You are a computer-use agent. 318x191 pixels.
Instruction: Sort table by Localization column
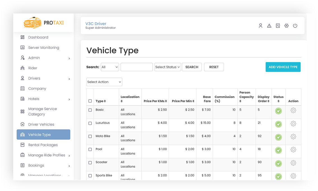point(130,99)
